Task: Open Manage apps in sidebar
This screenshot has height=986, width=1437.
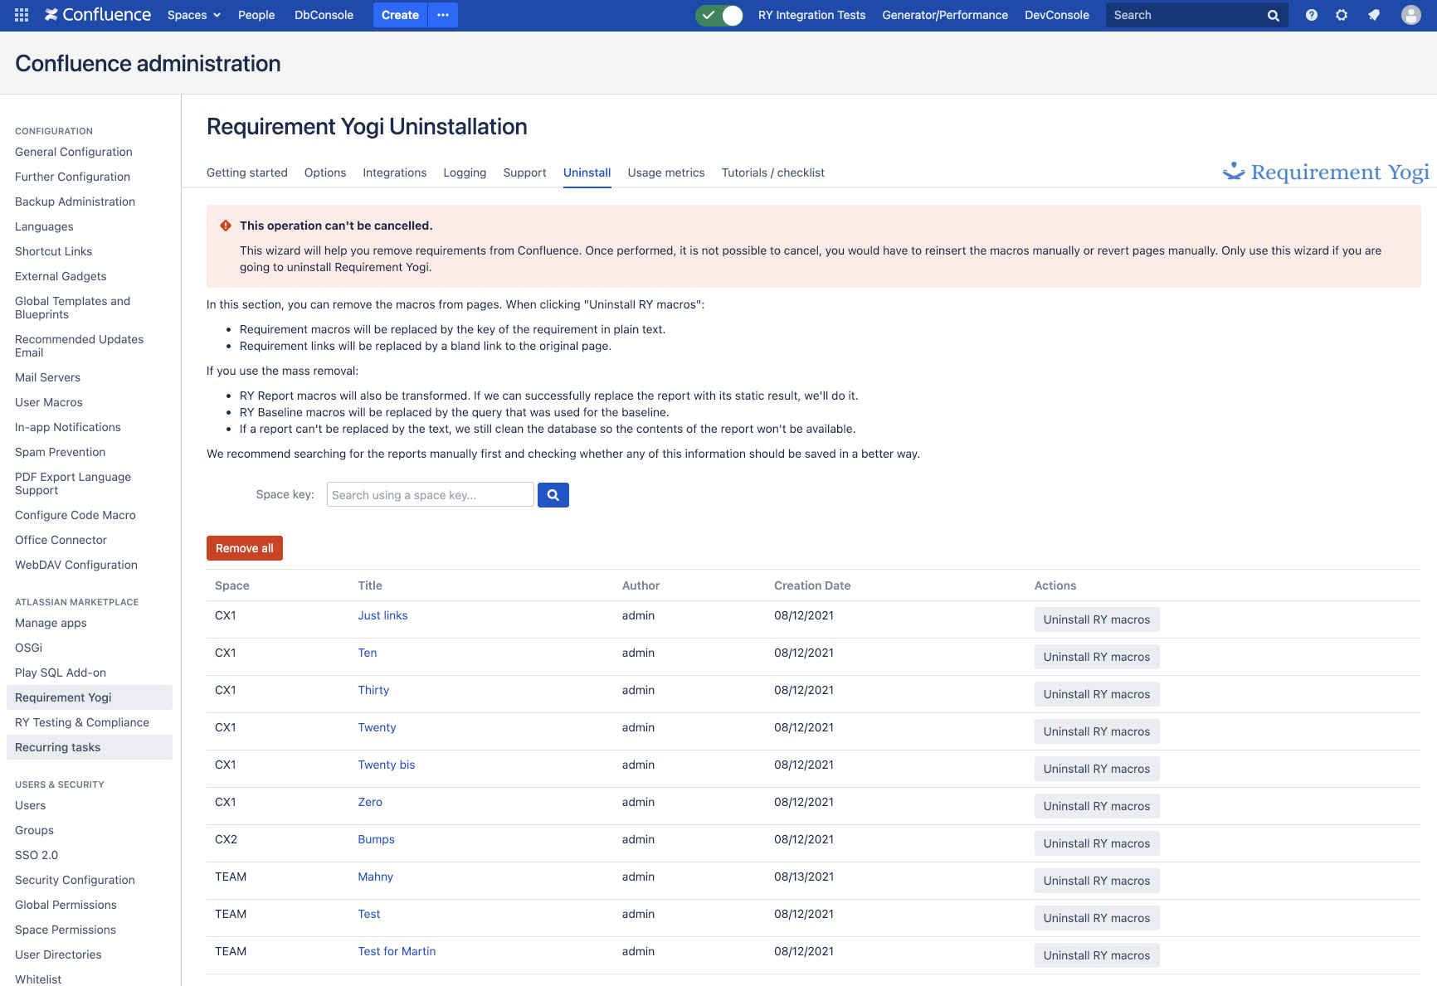Action: (x=51, y=623)
